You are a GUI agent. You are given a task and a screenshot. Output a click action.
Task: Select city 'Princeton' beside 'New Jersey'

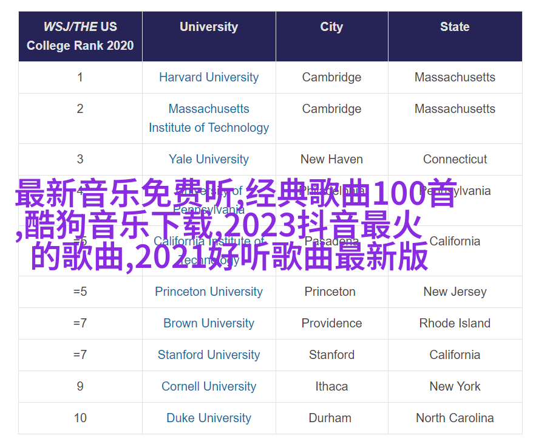pyautogui.click(x=330, y=292)
